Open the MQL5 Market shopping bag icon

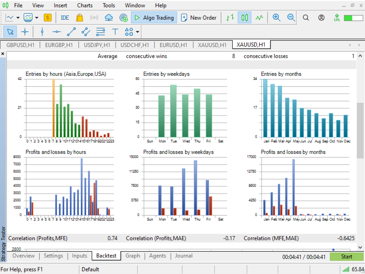[x=79, y=18]
